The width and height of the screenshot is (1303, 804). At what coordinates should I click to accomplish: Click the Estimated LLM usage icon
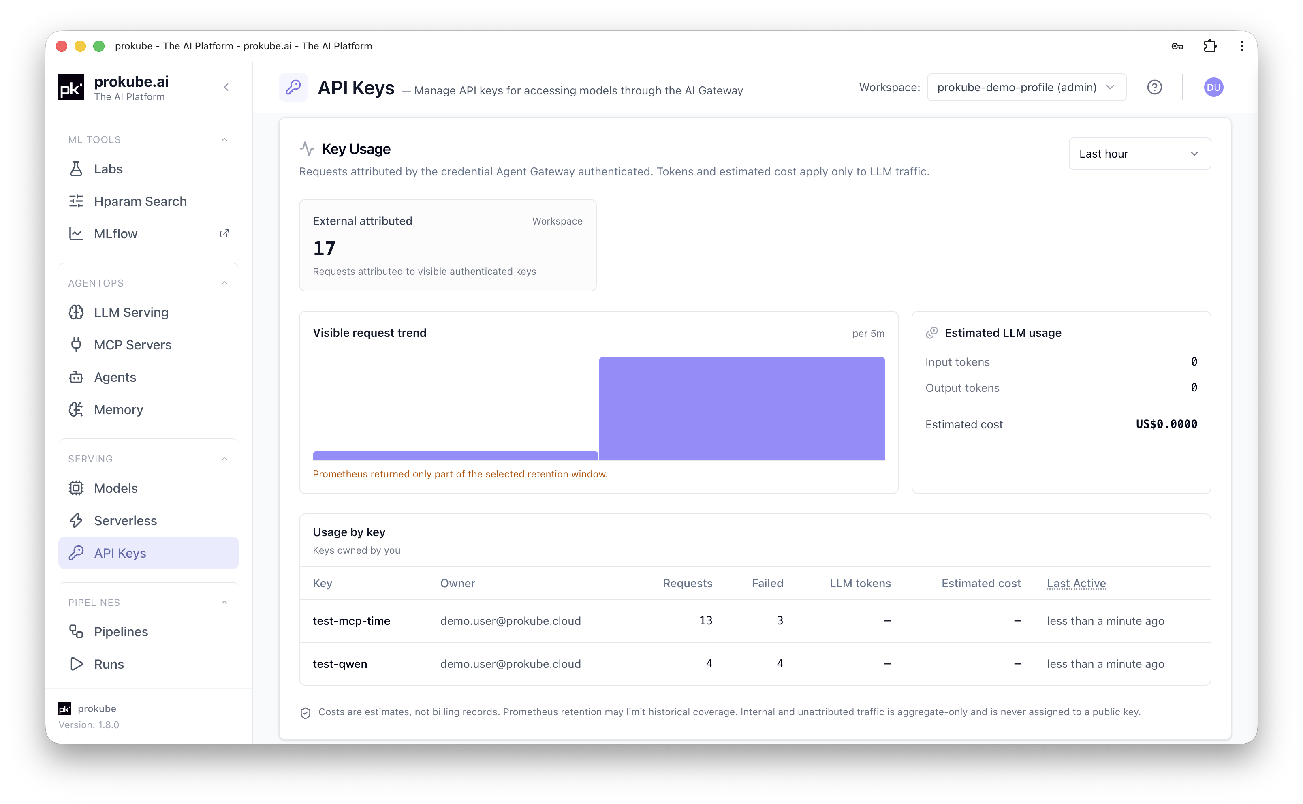pyautogui.click(x=931, y=333)
